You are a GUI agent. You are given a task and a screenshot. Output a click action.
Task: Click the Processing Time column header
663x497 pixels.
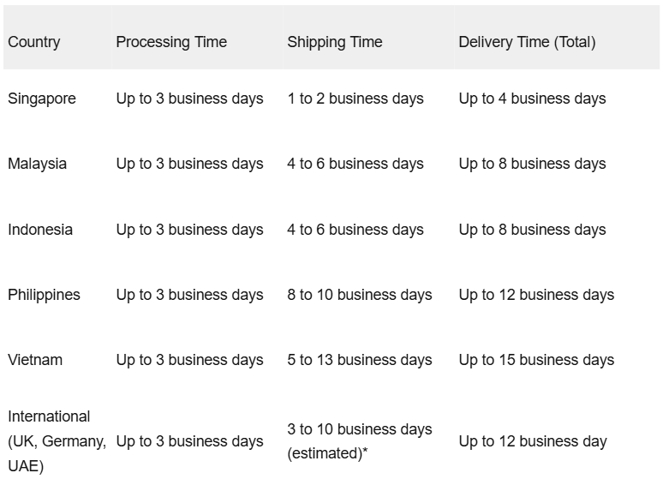point(171,42)
